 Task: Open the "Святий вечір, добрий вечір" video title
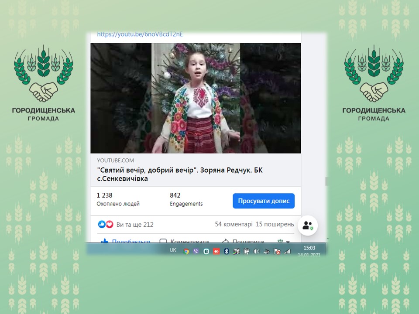179,174
